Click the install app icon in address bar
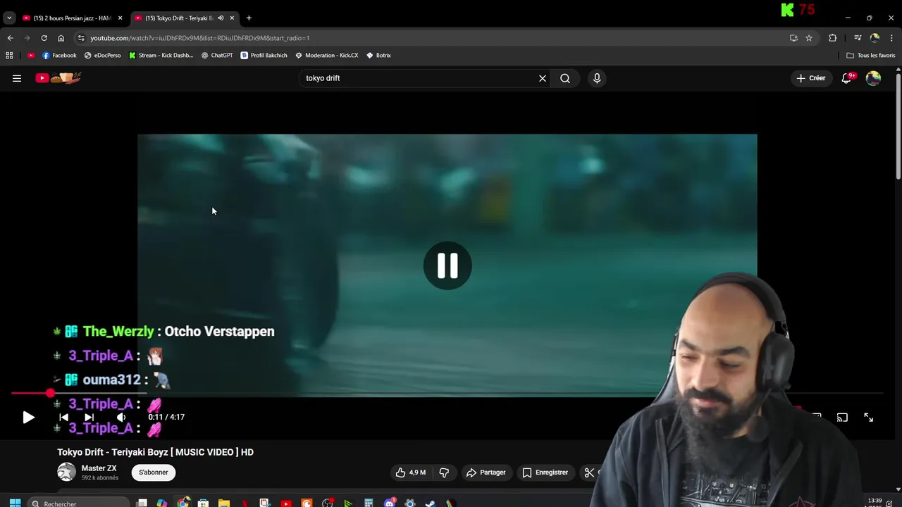The width and height of the screenshot is (902, 507). coord(793,38)
